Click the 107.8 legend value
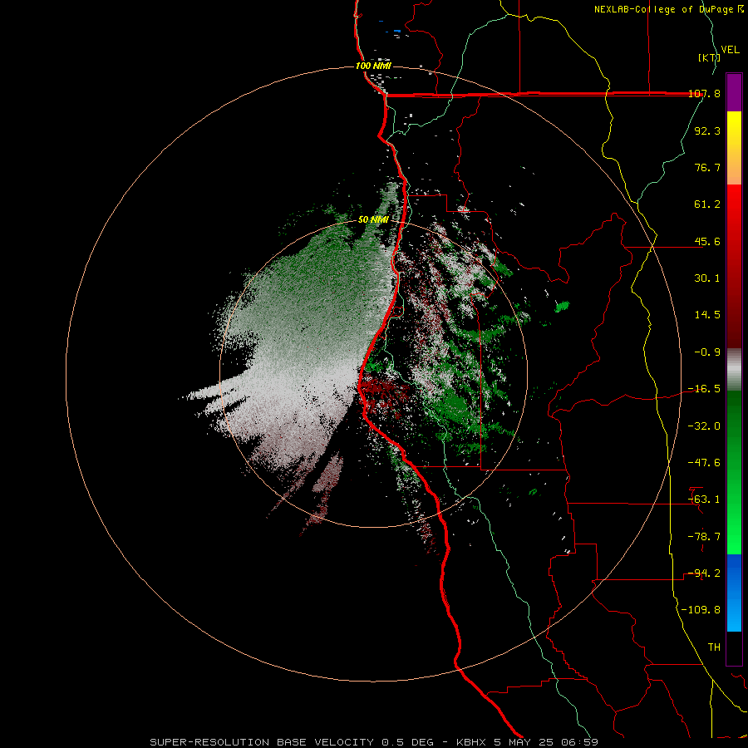Screen dimensions: 748x748 [704, 94]
